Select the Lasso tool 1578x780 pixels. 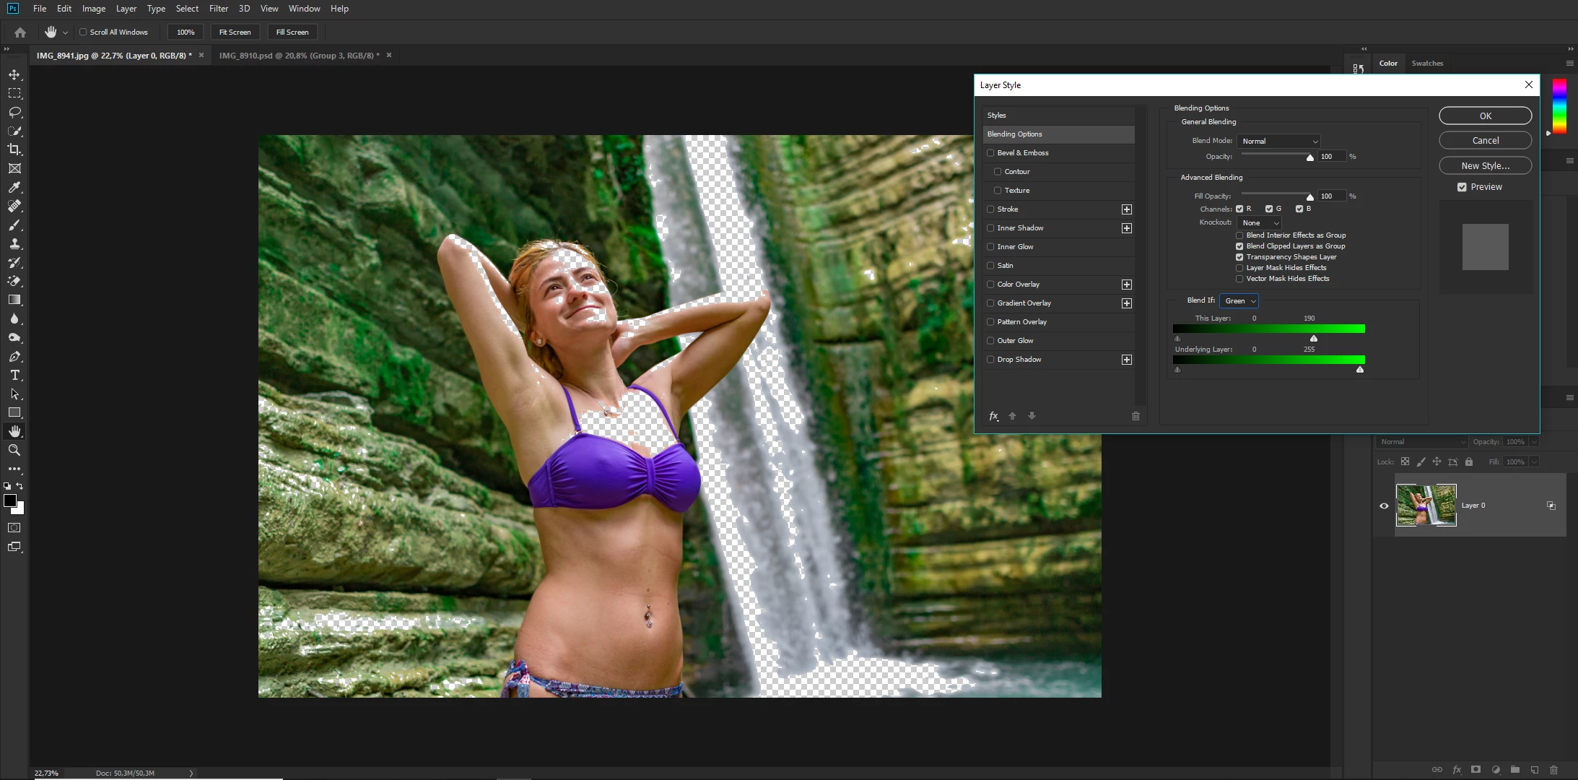(14, 112)
